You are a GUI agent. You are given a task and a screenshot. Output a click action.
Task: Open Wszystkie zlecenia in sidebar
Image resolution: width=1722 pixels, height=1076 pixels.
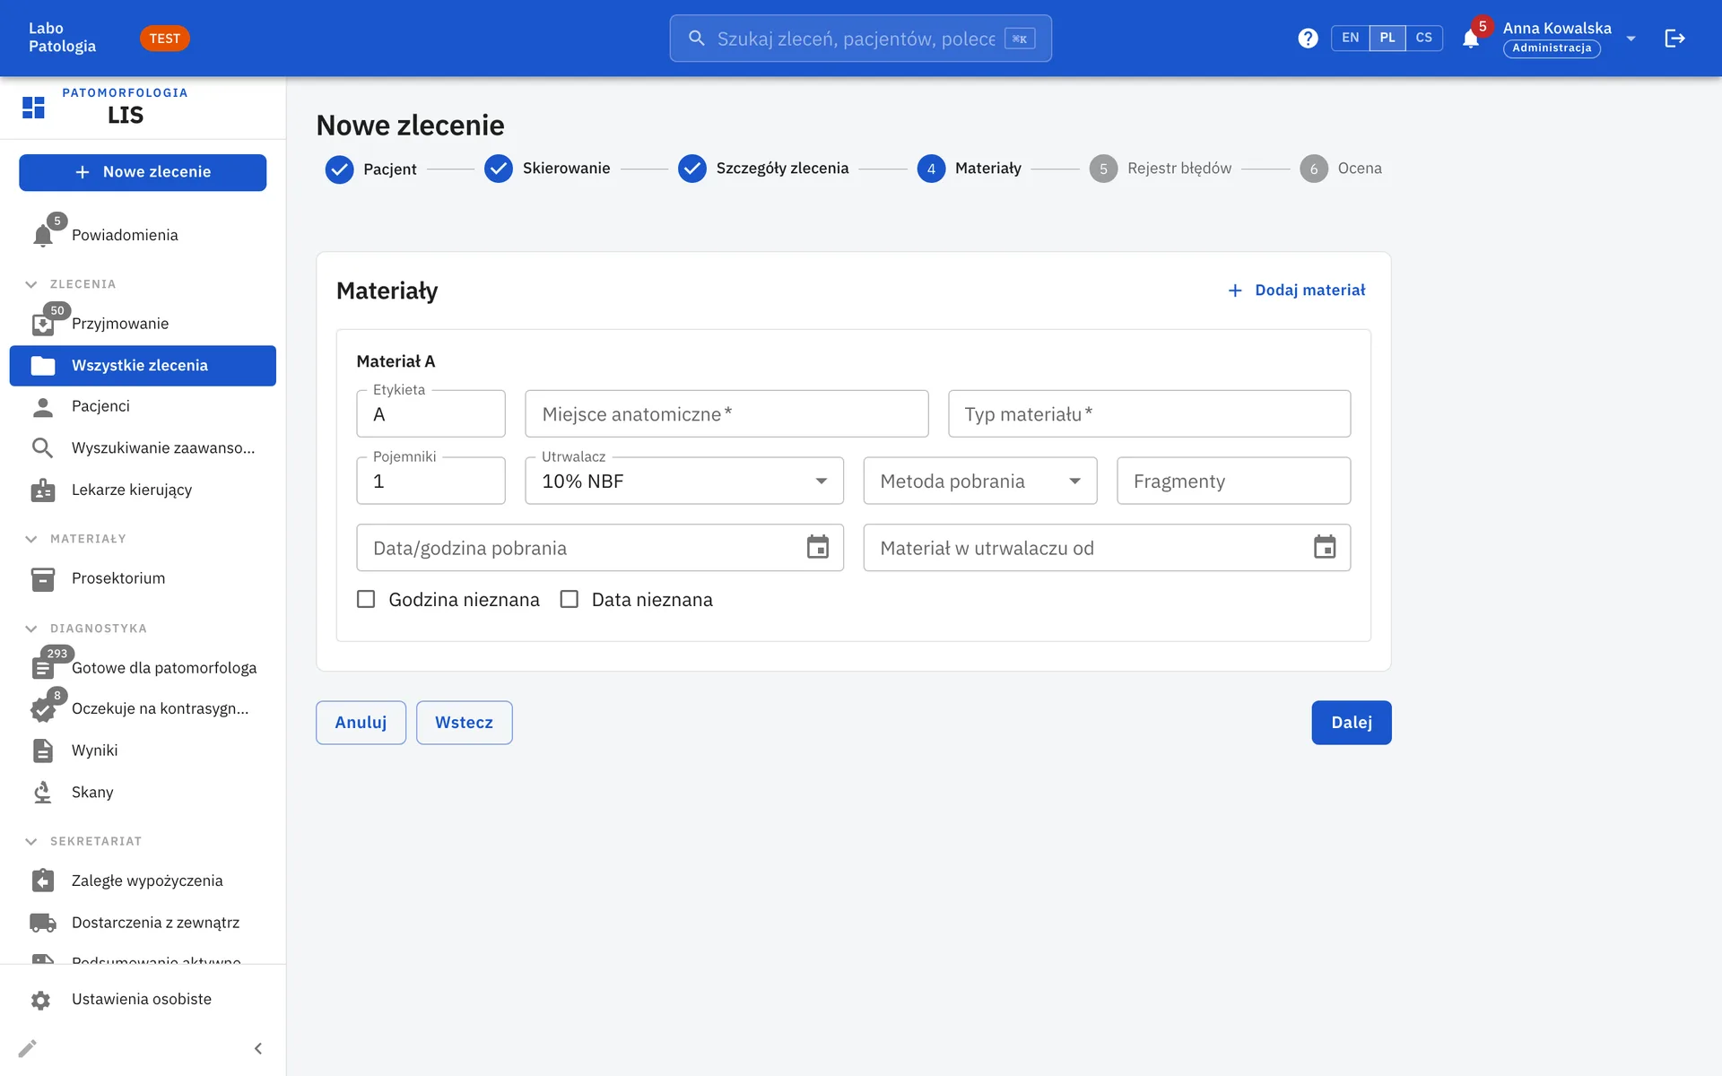click(x=143, y=366)
